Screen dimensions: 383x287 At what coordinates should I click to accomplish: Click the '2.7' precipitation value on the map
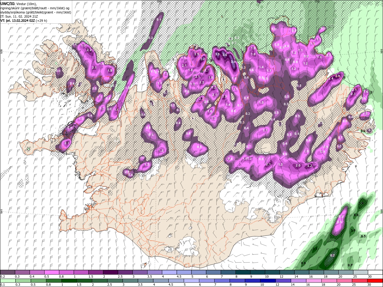pos(206,70)
